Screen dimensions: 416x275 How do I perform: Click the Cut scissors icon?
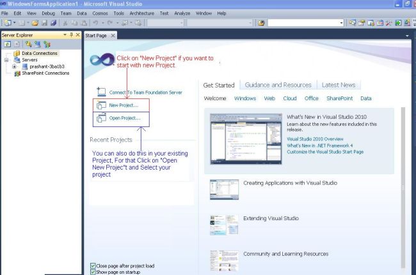coord(65,23)
